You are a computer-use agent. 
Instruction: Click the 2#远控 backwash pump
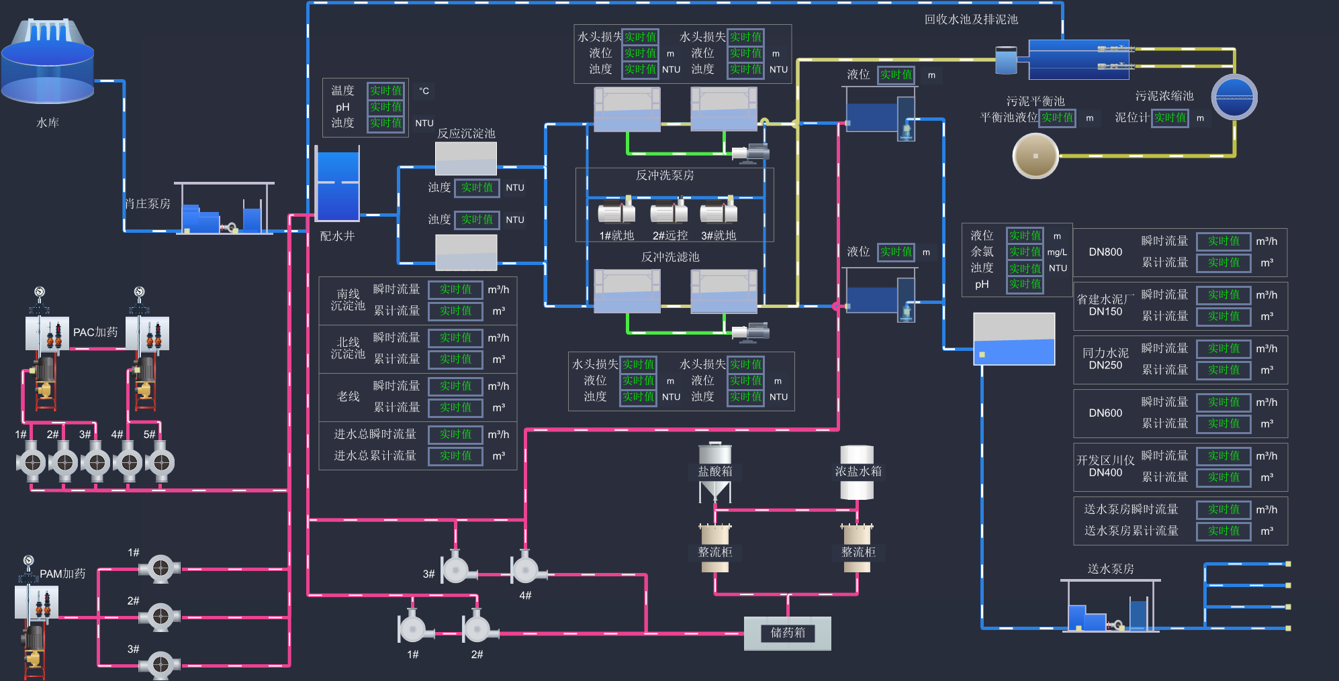pyautogui.click(x=669, y=212)
